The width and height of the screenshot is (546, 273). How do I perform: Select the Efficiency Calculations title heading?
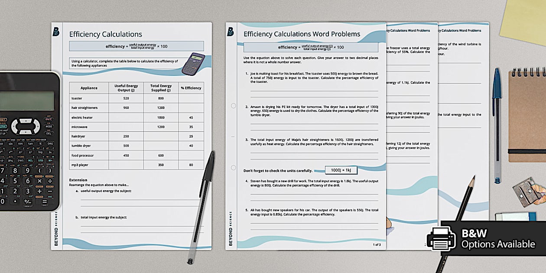(x=105, y=34)
